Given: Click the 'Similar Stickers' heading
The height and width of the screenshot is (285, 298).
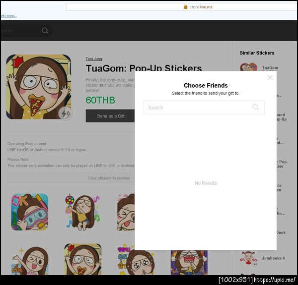Looking at the screenshot, I should (257, 53).
